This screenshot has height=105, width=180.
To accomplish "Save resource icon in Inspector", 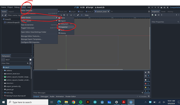I will [x=159, y=15].
